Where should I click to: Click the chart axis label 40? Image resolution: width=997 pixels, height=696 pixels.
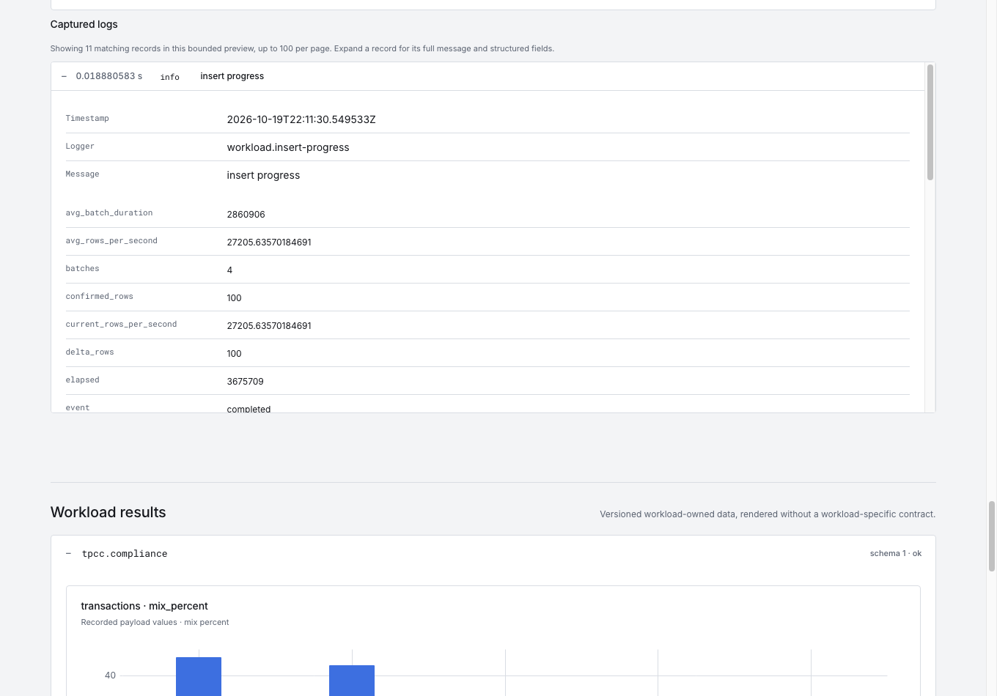pyautogui.click(x=110, y=675)
